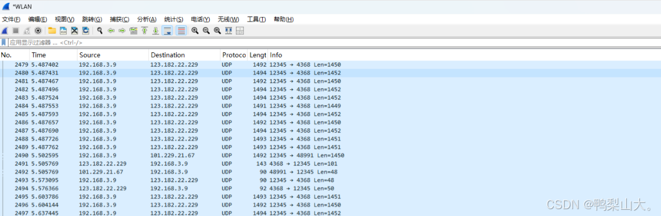Screen dimensions: 661x216
Task: Click the last toolbar icon after resize columns
Action: click(240, 31)
